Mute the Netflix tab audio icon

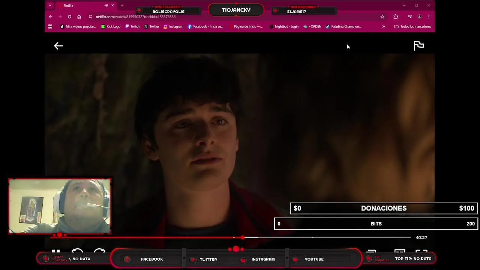106,5
